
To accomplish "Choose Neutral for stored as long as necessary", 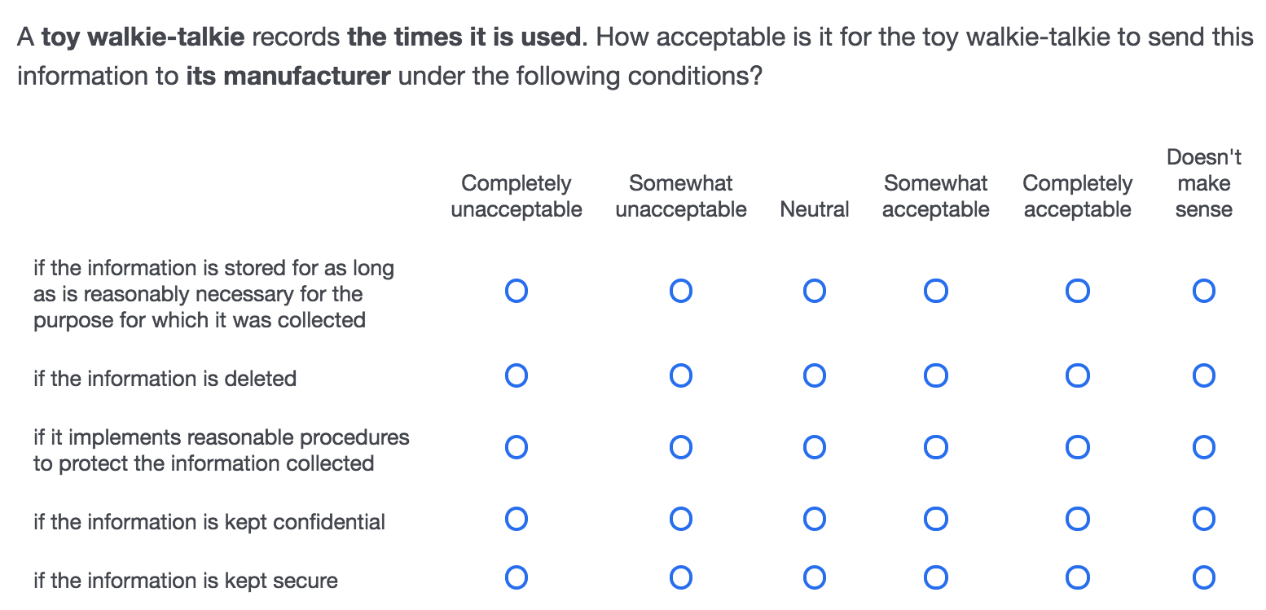I will click(x=815, y=291).
